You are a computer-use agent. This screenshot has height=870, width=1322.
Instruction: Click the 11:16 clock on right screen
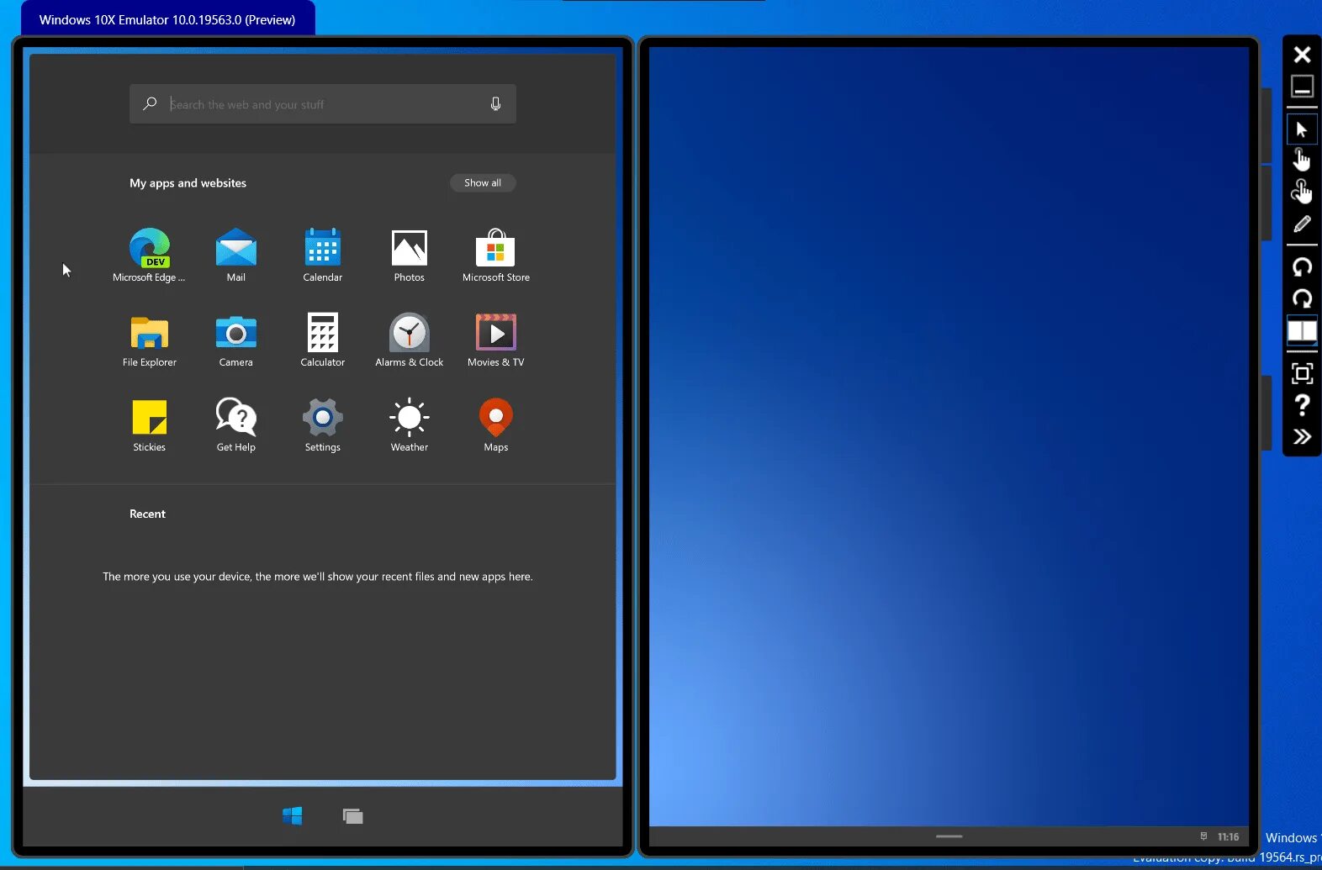[1228, 836]
